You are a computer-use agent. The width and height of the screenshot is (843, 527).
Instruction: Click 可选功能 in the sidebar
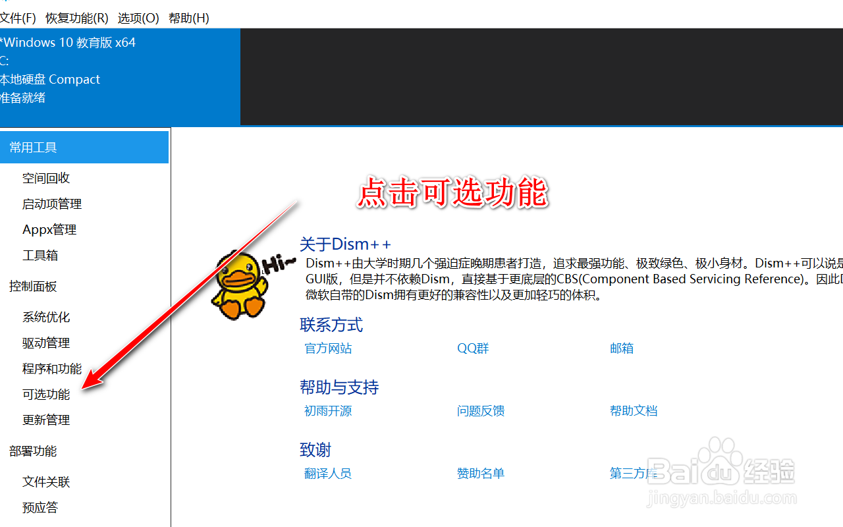point(46,394)
